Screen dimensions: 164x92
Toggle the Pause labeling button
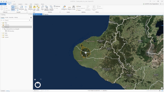point(79,6)
